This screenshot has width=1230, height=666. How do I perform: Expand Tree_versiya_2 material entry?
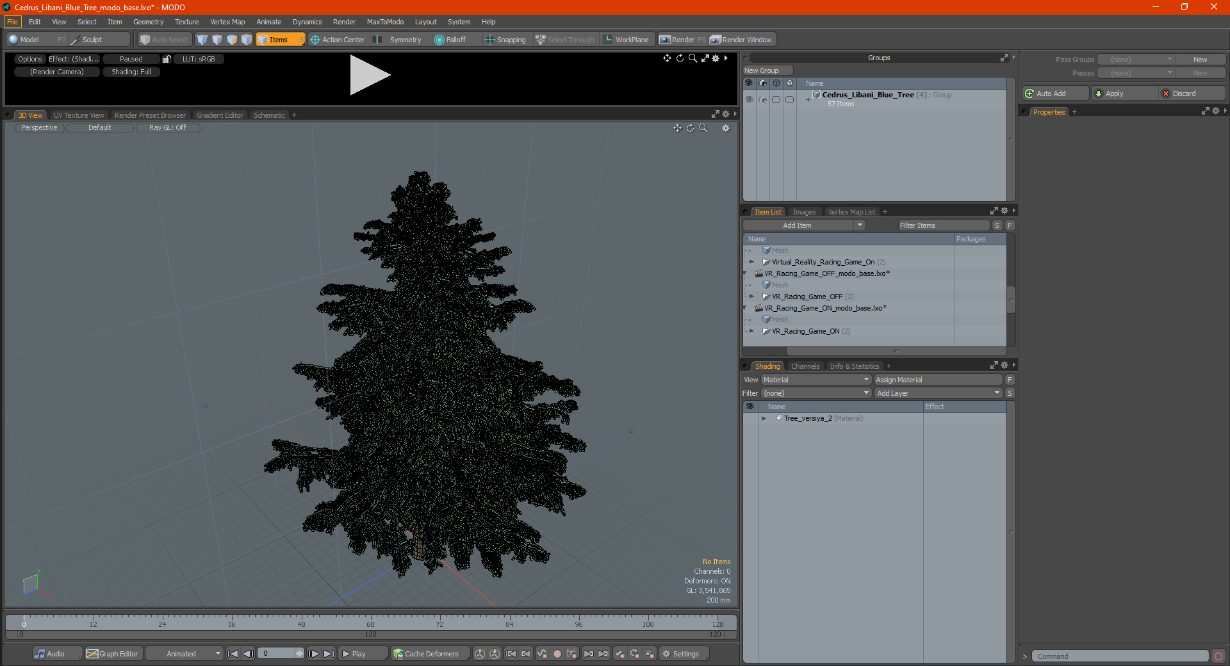pos(764,418)
